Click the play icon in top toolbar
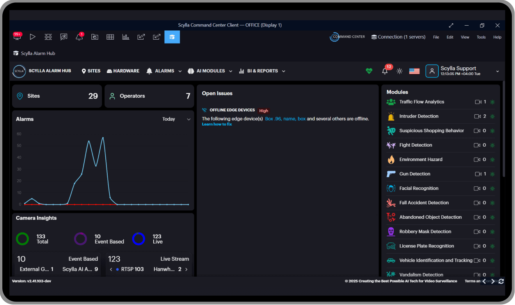515x305 pixels. pos(33,37)
